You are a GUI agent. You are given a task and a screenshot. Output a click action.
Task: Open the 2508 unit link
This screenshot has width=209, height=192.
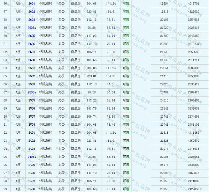[32, 125]
